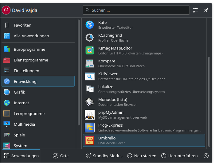Click the category list scrollbar
The height and width of the screenshot is (163, 215).
click(79, 72)
